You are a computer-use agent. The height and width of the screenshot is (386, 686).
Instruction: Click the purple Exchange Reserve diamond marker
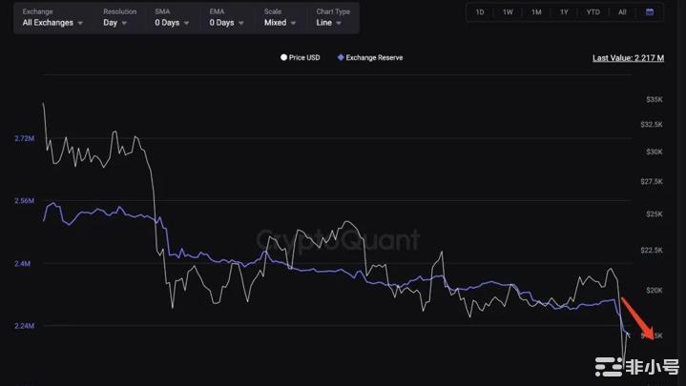[x=341, y=58]
